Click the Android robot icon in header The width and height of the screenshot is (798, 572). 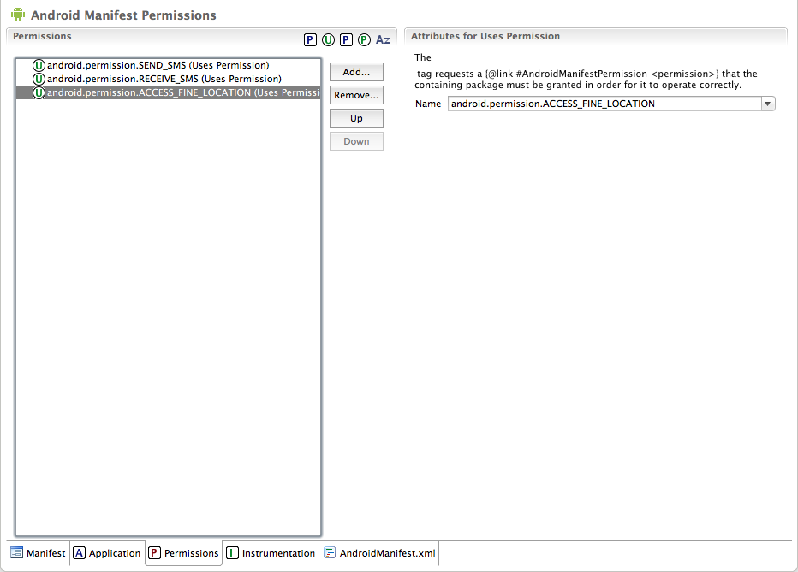pos(18,14)
